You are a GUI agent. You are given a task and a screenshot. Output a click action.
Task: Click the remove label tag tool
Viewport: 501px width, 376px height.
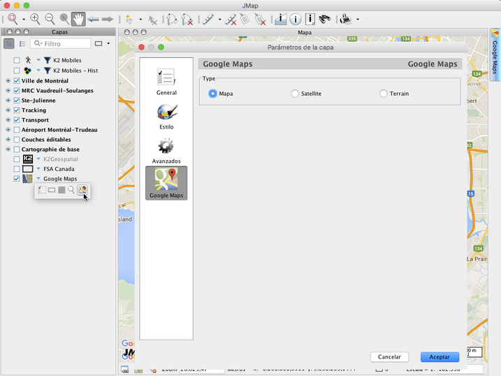click(x=260, y=20)
